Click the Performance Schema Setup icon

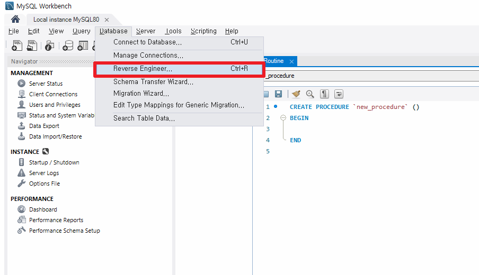coord(21,231)
